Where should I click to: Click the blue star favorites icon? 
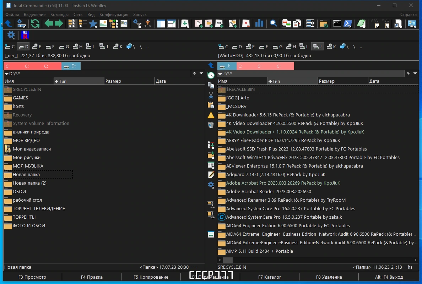coord(93,24)
